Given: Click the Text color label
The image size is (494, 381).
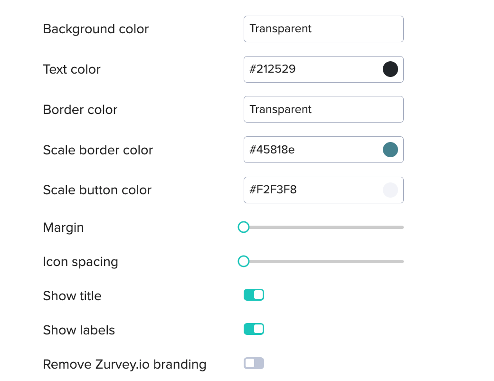Looking at the screenshot, I should 72,69.
